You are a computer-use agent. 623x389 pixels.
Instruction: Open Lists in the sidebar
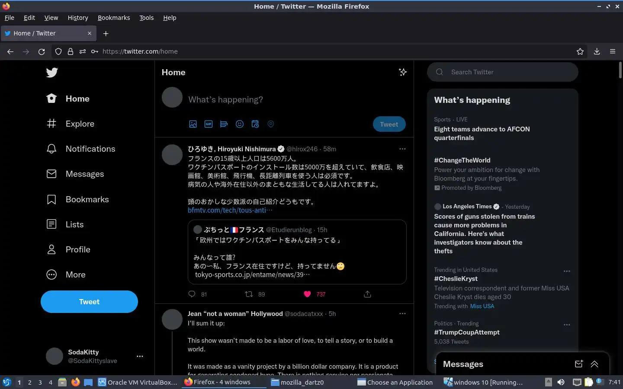pos(65,224)
